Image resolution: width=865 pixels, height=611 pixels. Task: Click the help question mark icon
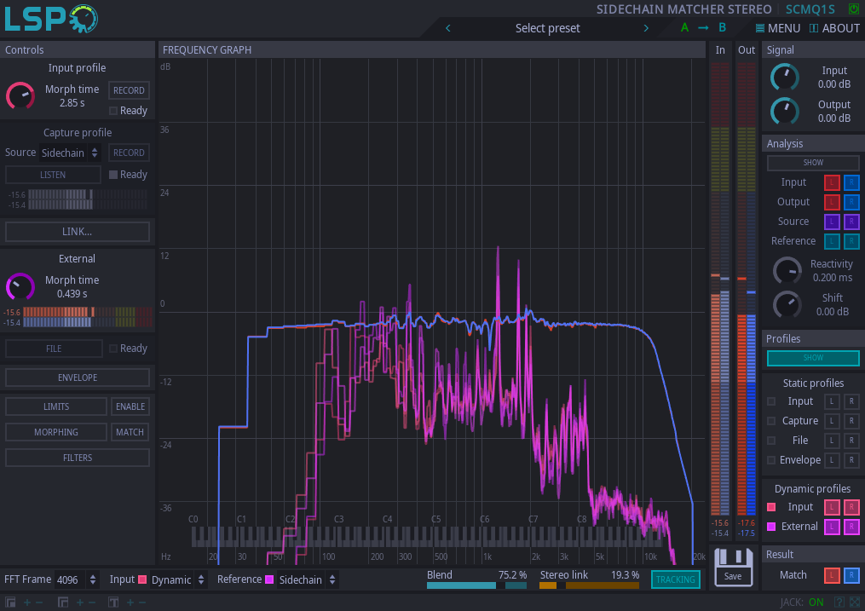click(839, 602)
